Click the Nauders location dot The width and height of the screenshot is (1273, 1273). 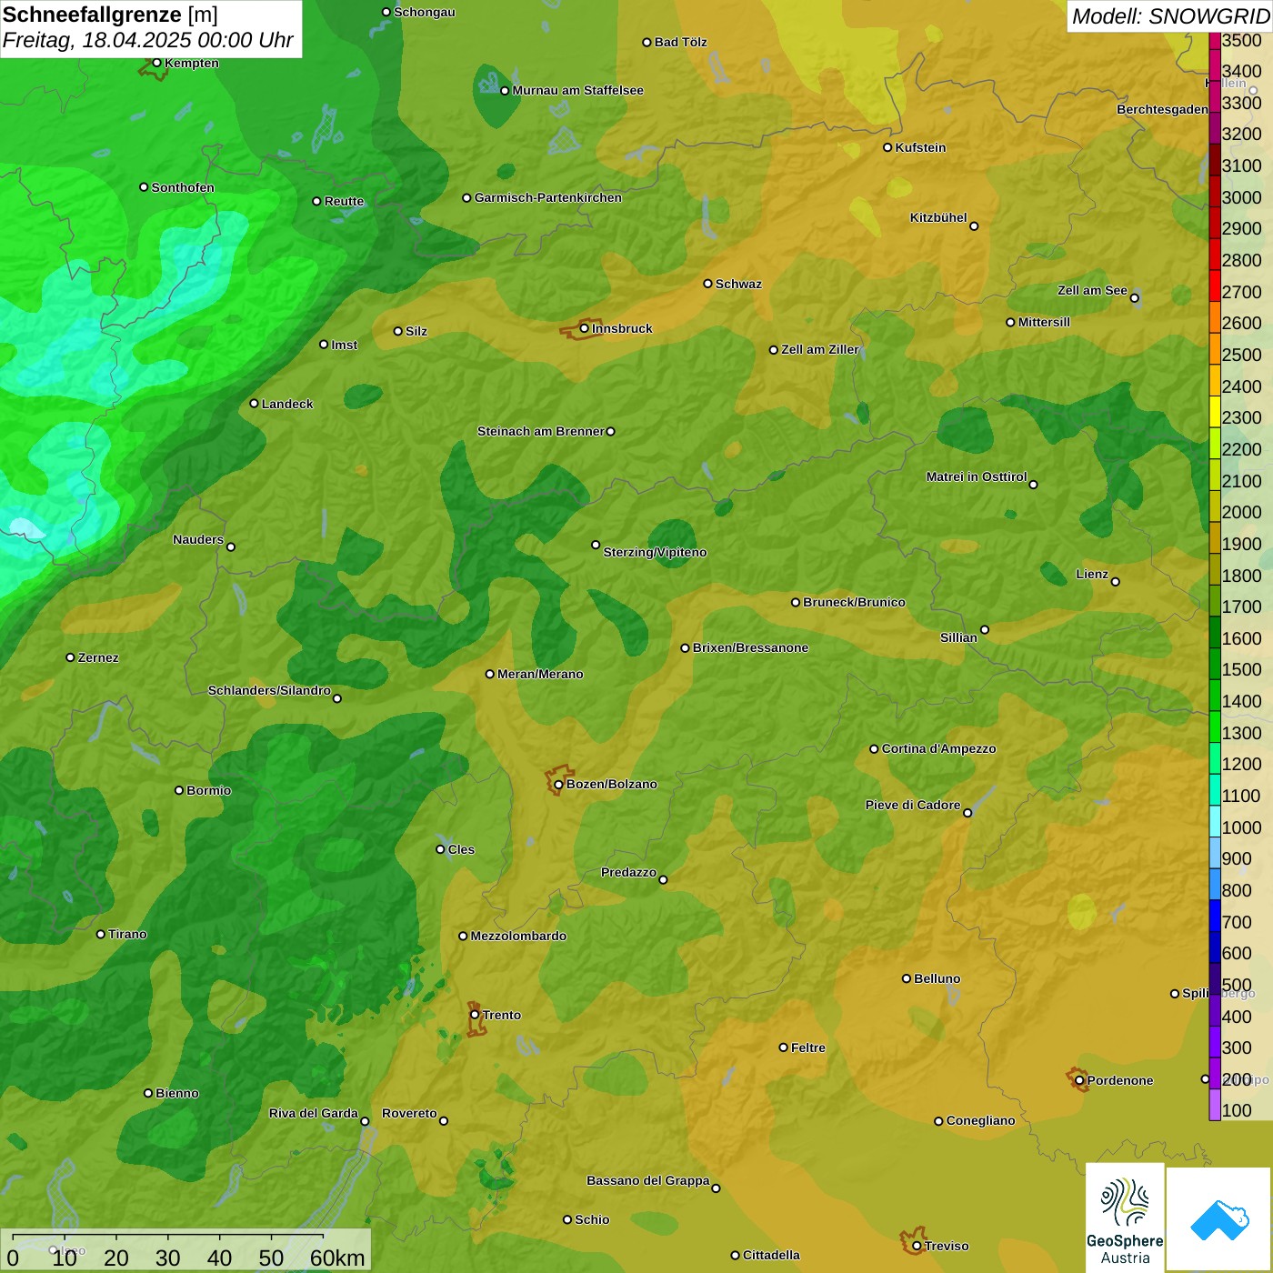click(x=231, y=546)
